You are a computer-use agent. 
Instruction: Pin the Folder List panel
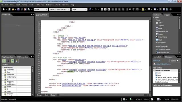tap(31, 14)
